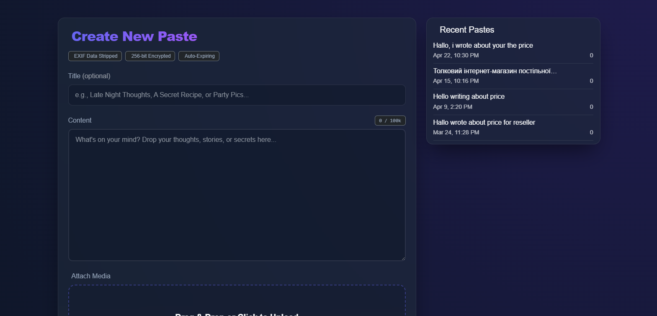Screen dimensions: 657x316
Task: Click the "Title (optional)" label
Action: pyautogui.click(x=89, y=76)
